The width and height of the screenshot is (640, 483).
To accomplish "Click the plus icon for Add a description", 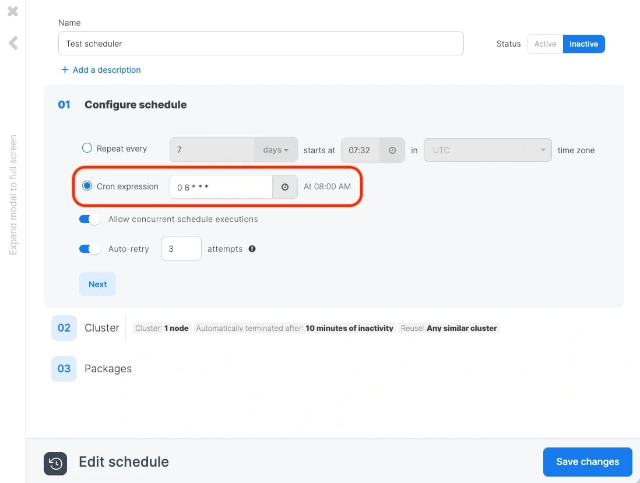I will coord(65,70).
